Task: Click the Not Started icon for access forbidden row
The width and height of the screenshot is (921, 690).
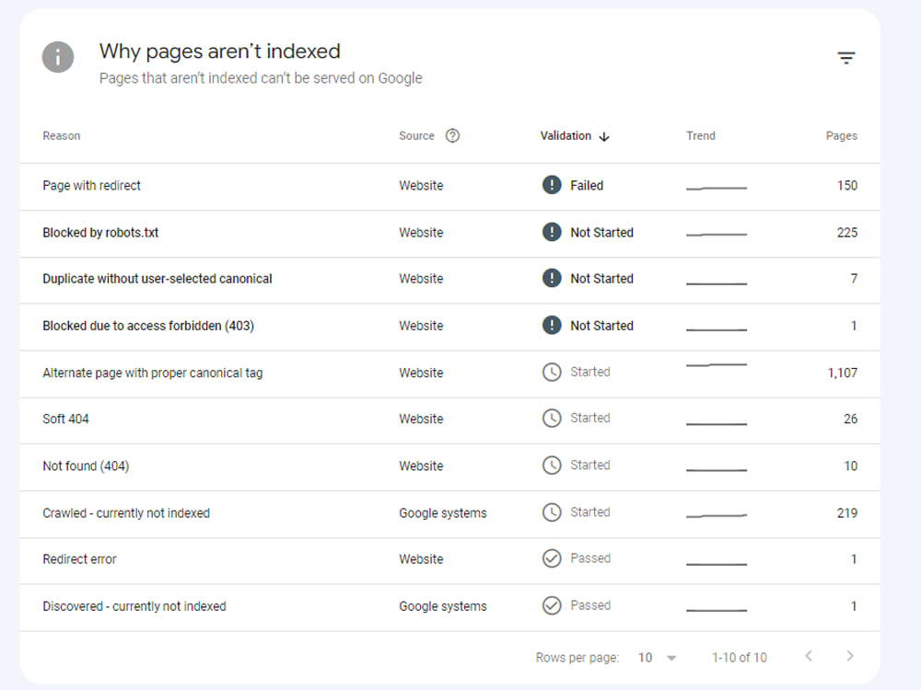Action: click(552, 326)
